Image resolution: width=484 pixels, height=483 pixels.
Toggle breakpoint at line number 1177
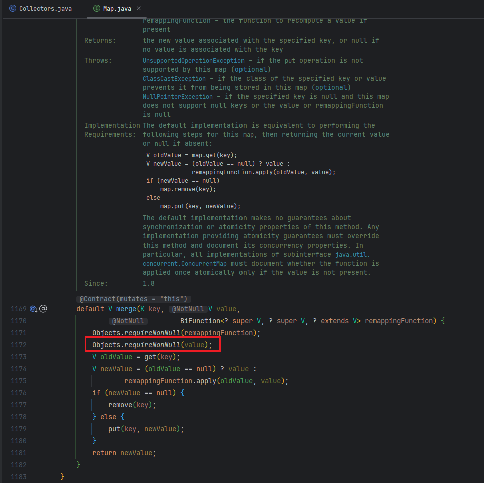pyautogui.click(x=18, y=405)
